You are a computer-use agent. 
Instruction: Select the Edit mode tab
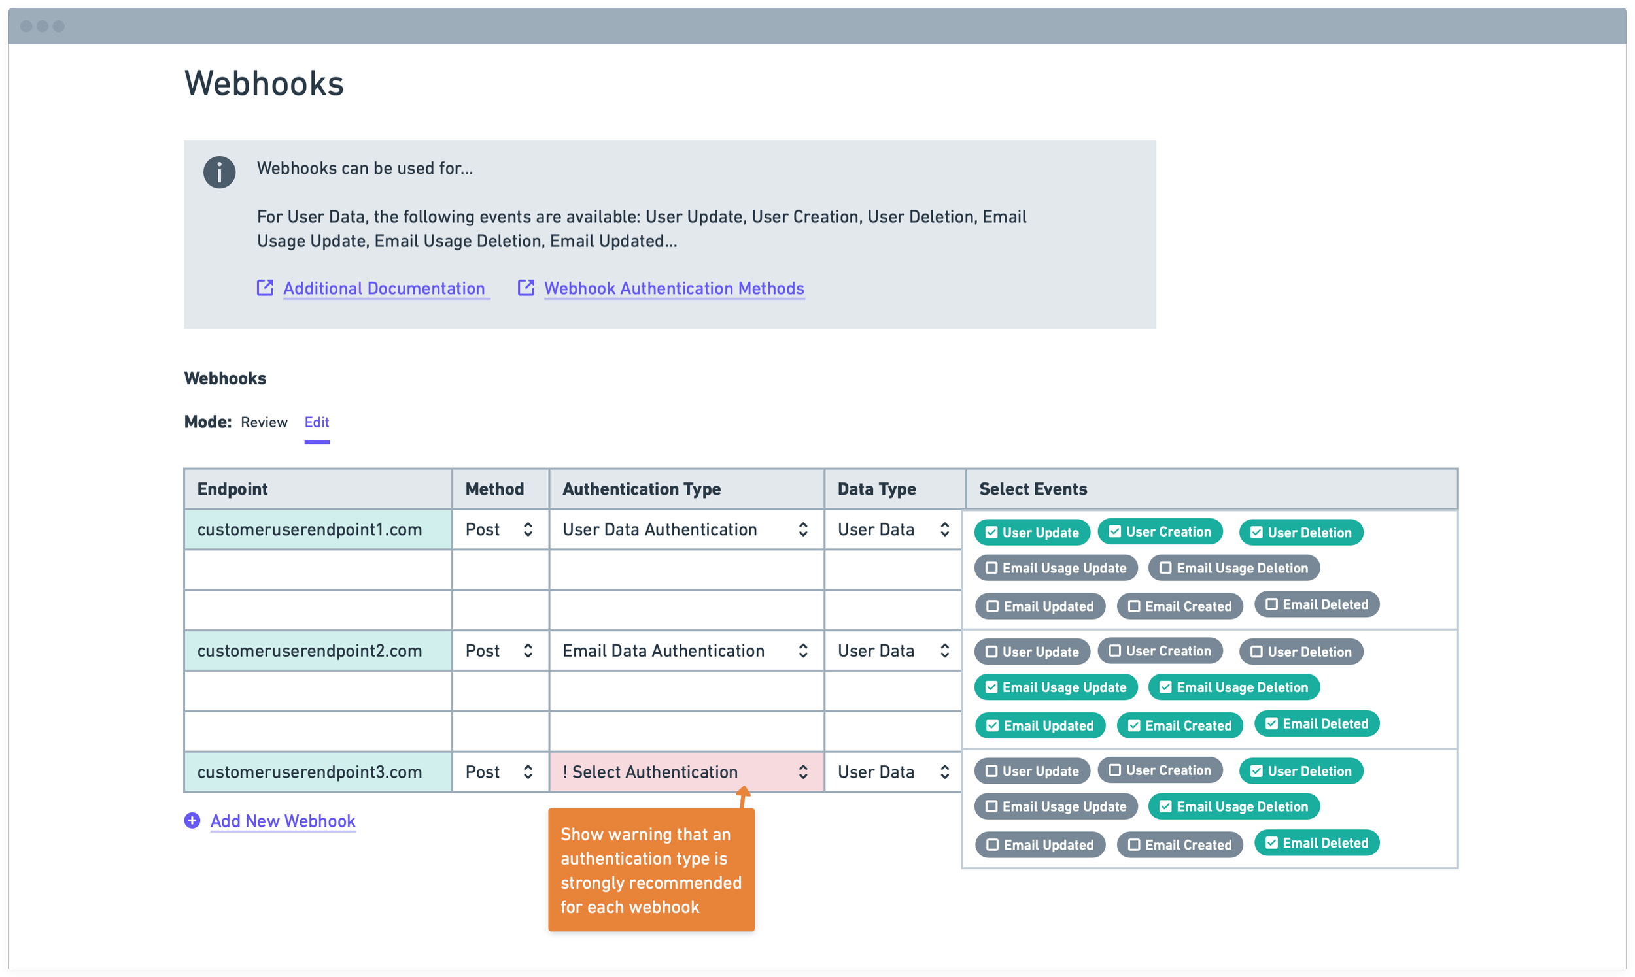(x=316, y=422)
